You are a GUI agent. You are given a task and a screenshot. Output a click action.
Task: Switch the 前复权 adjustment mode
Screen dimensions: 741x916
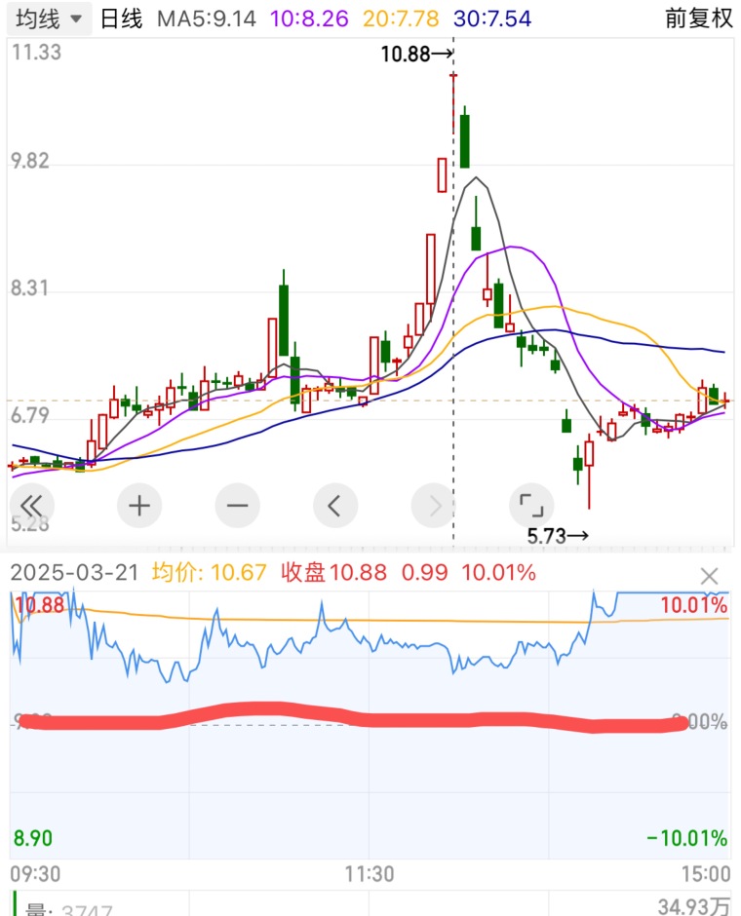point(698,19)
